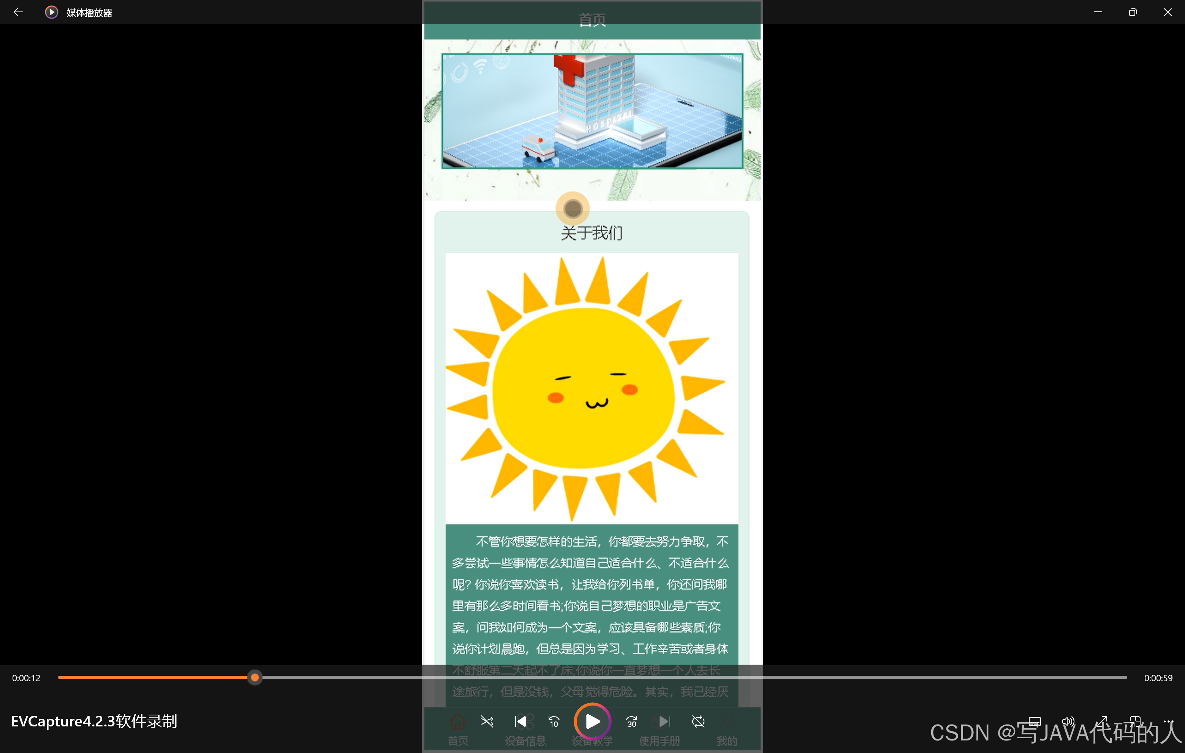Click the Media Player app logo icon

[52, 12]
